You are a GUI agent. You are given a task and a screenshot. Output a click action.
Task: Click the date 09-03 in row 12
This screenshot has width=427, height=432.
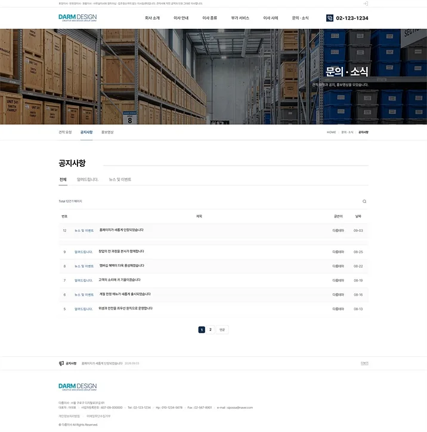coord(358,231)
